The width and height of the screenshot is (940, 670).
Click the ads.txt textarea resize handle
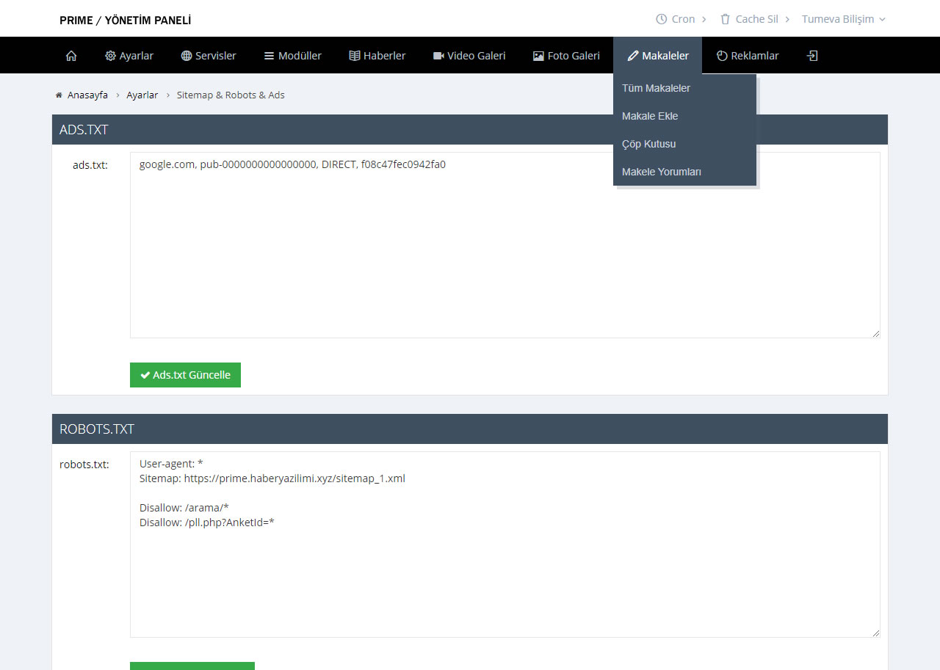pos(875,333)
